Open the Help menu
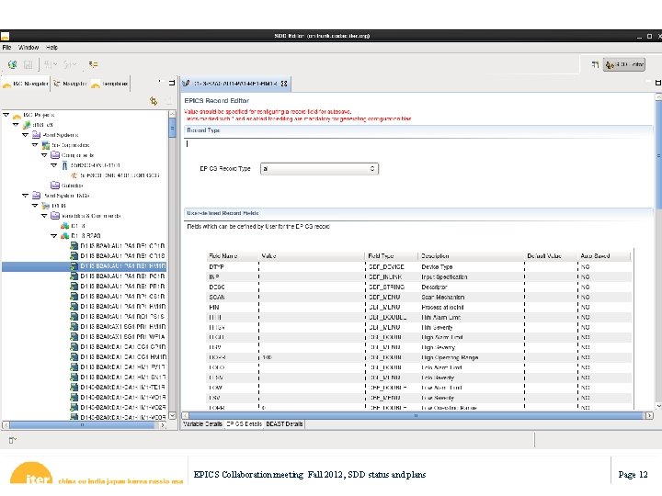This screenshot has width=662, height=496. pyautogui.click(x=51, y=47)
